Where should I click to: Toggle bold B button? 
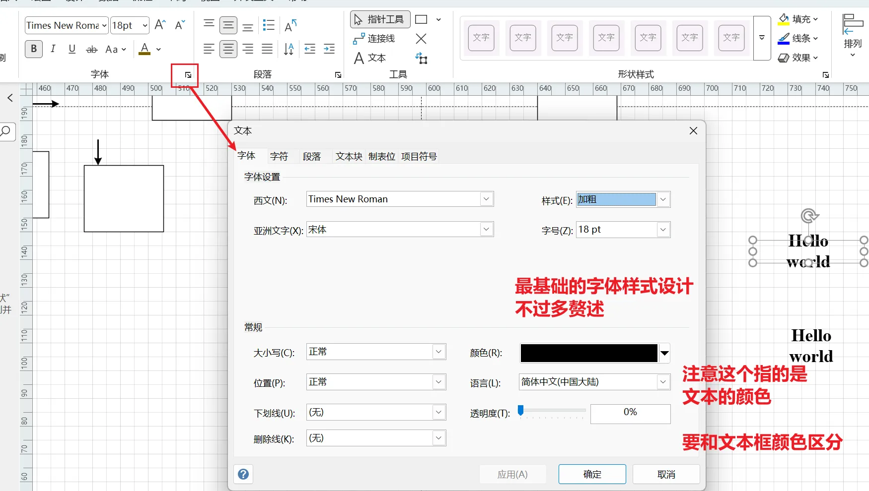pyautogui.click(x=34, y=49)
